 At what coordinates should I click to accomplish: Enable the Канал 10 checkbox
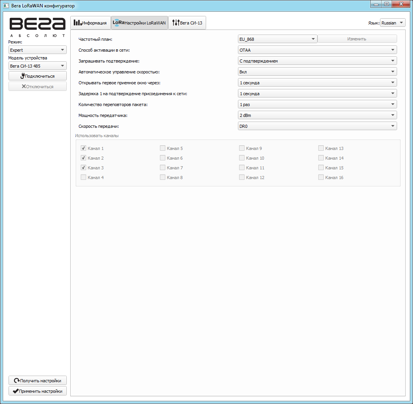click(242, 158)
